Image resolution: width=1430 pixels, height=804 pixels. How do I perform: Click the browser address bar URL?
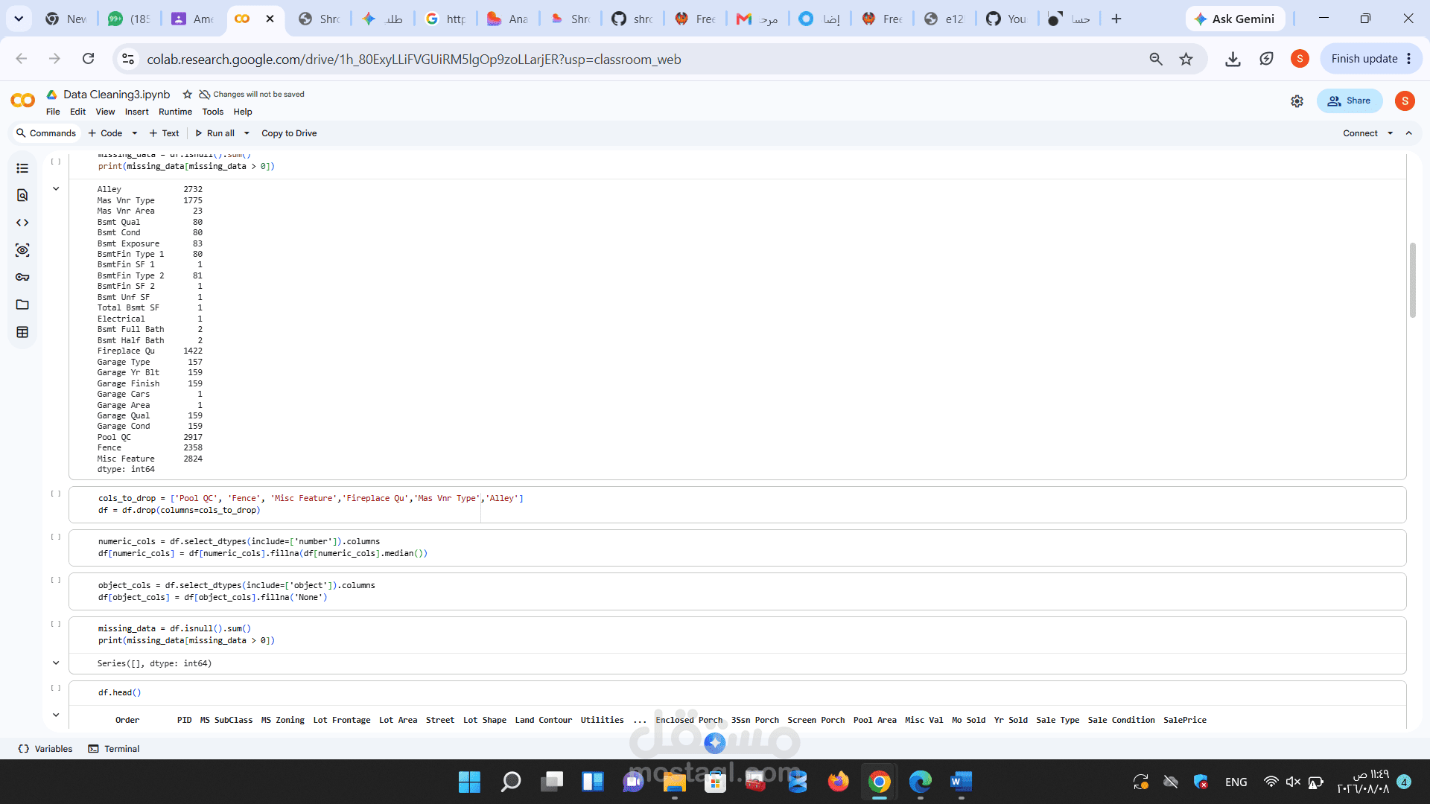(x=413, y=59)
